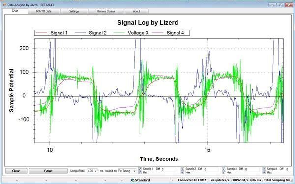295x184 pixels.
Task: Open the RX/TX Data tab
Action: [44, 11]
